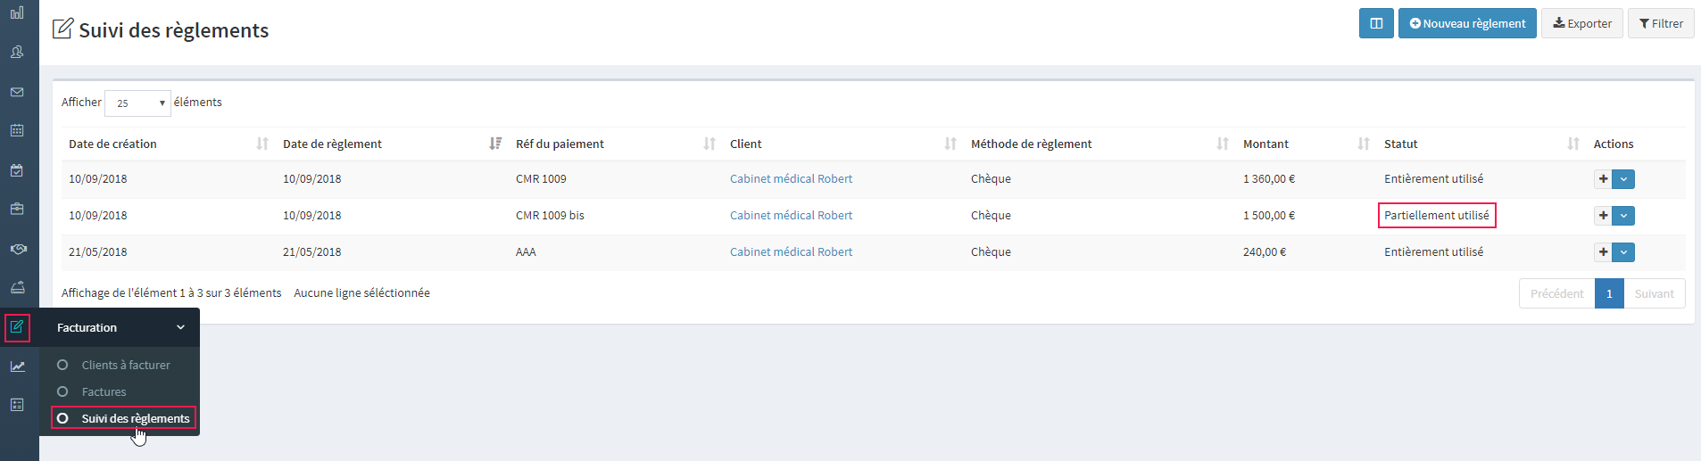Select Factures menu item
1701x461 pixels.
(x=104, y=391)
